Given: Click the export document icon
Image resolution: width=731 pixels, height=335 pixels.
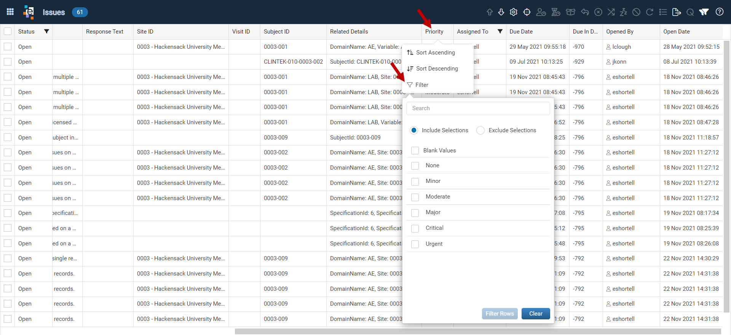Looking at the screenshot, I should [x=677, y=12].
